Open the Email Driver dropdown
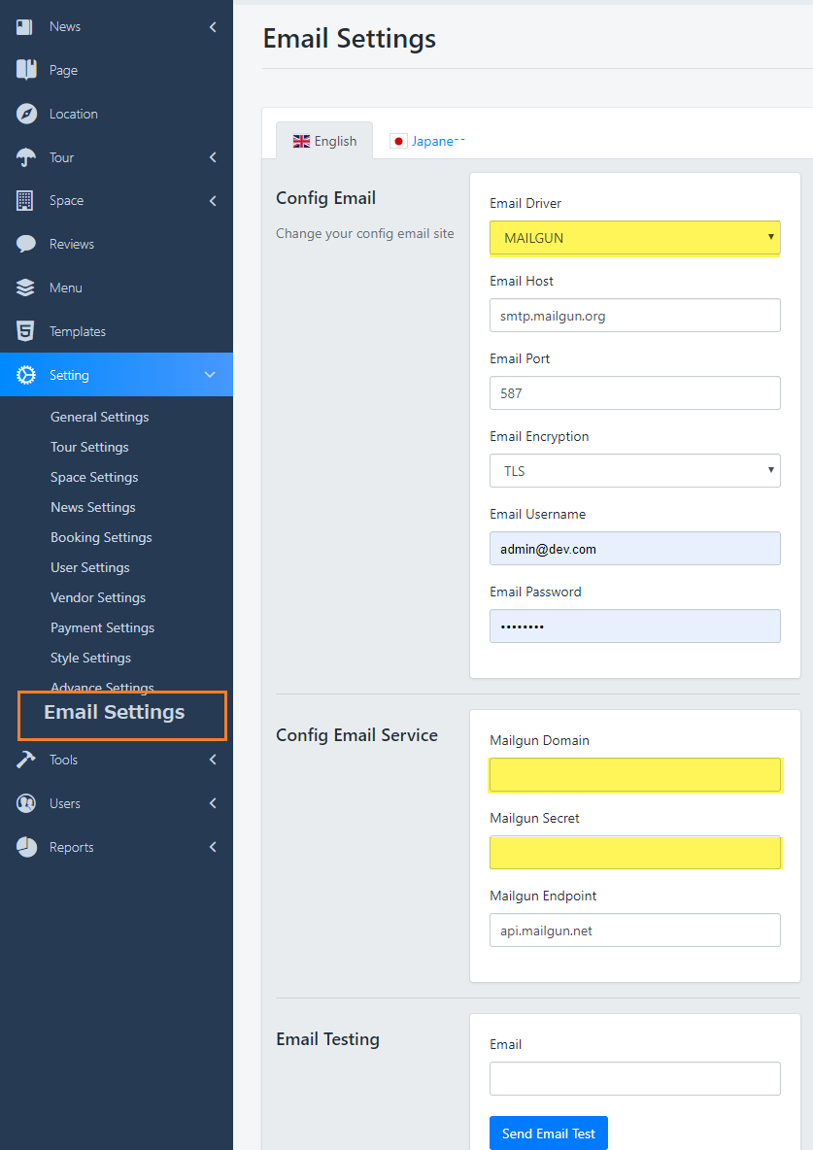Viewport: 813px width, 1150px height. click(634, 238)
